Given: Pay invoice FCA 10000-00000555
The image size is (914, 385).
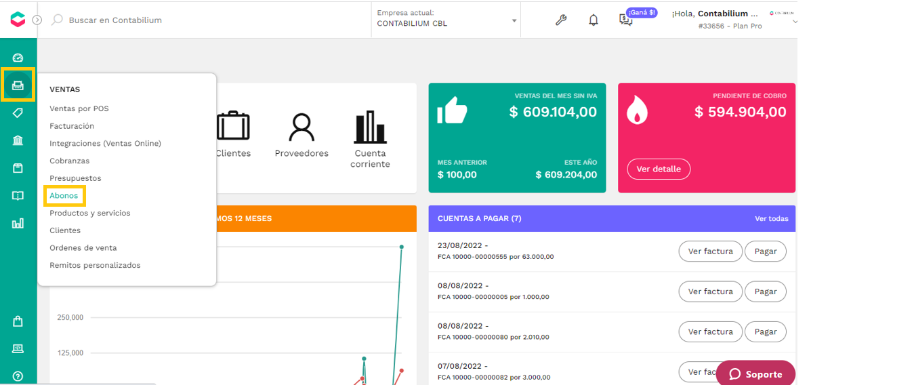Looking at the screenshot, I should pyautogui.click(x=766, y=251).
